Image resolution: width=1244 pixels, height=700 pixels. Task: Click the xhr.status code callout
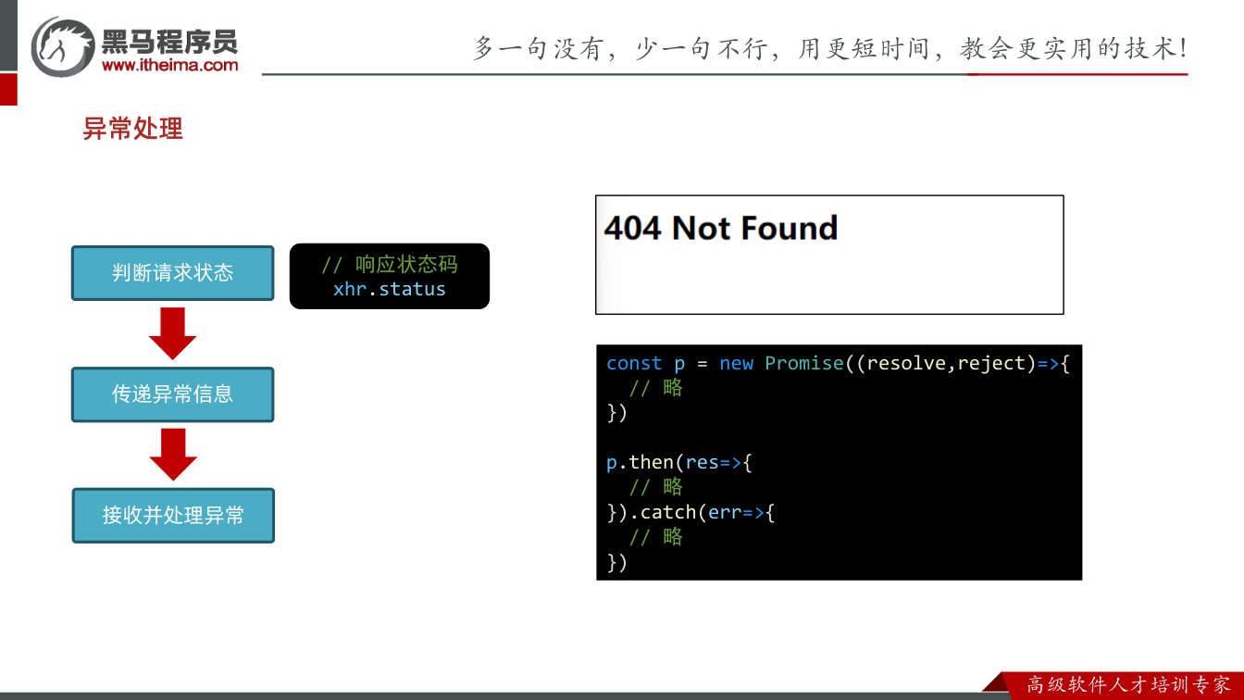coord(390,276)
